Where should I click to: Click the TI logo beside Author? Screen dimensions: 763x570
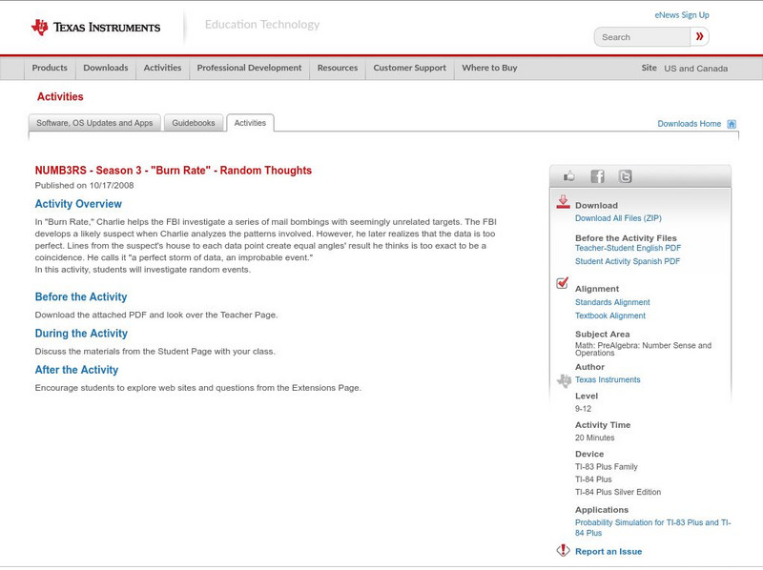(564, 380)
